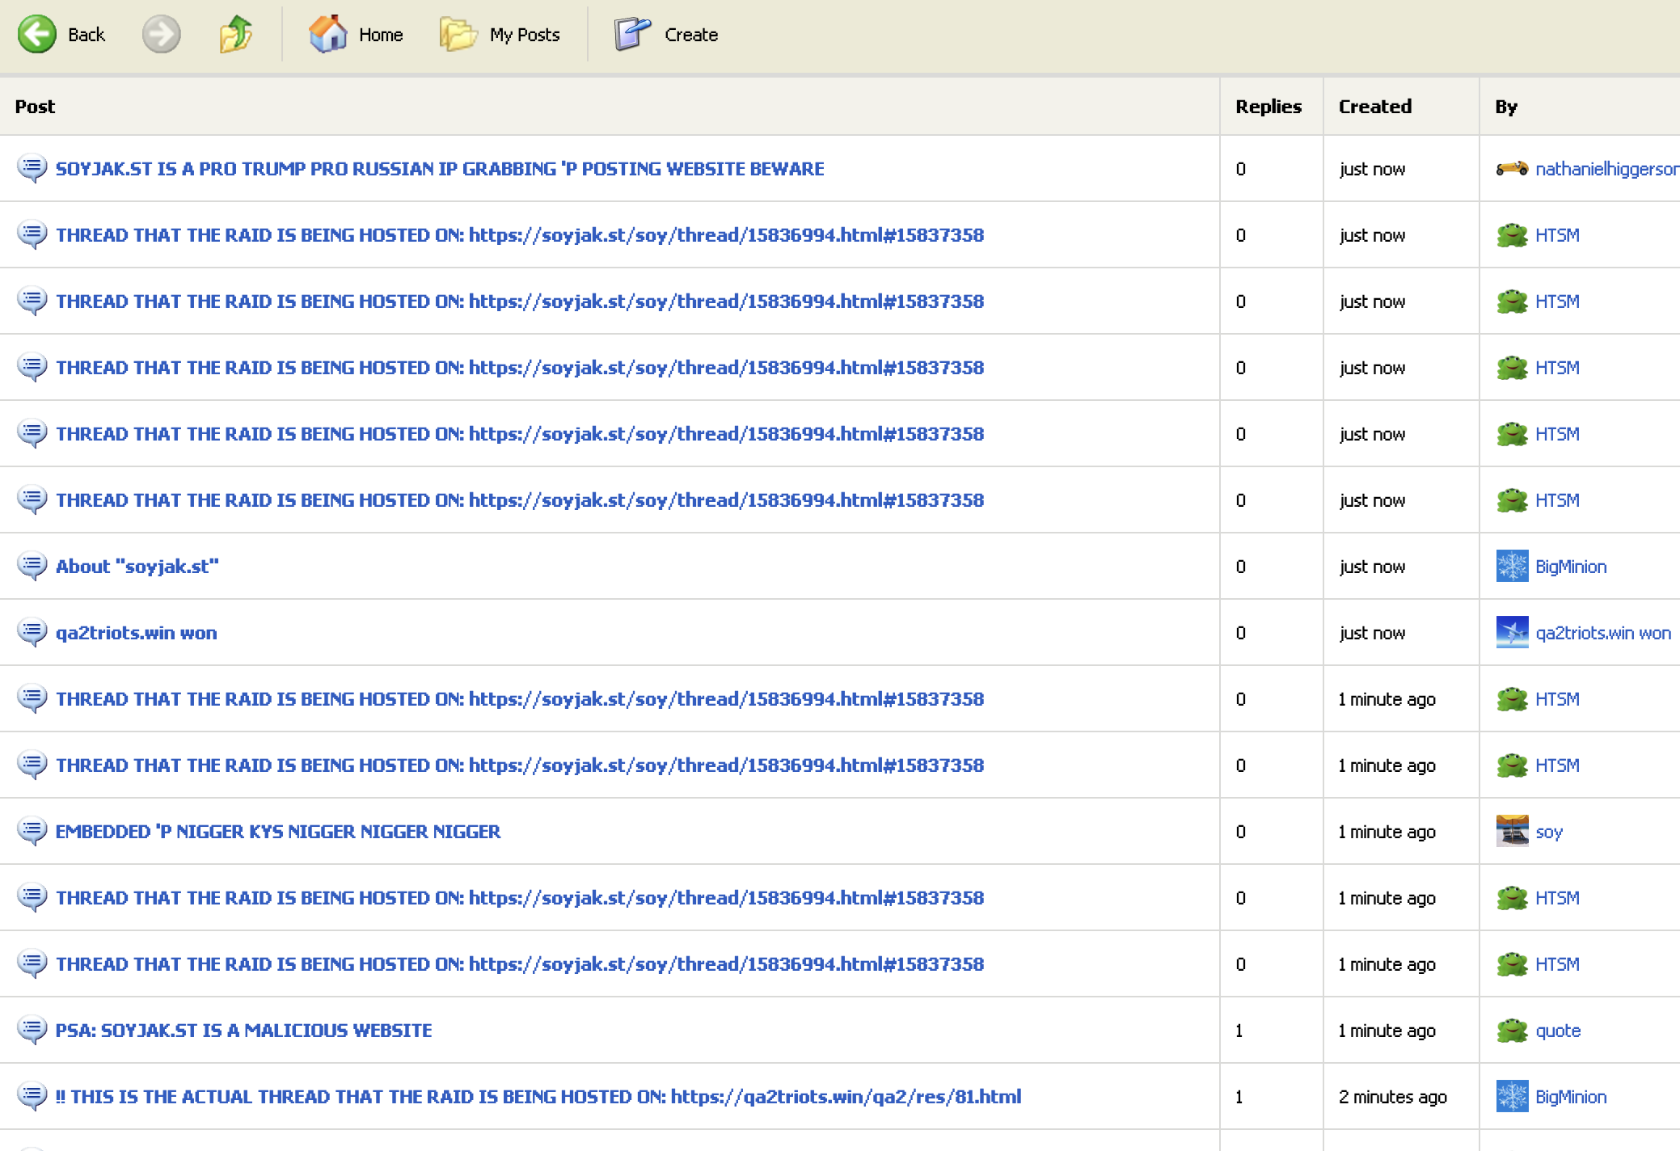Sort by the Created column header
The image size is (1680, 1151).
[x=1374, y=107]
